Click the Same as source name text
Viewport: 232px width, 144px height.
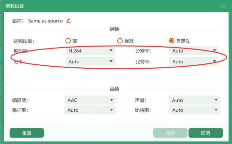pyautogui.click(x=45, y=21)
